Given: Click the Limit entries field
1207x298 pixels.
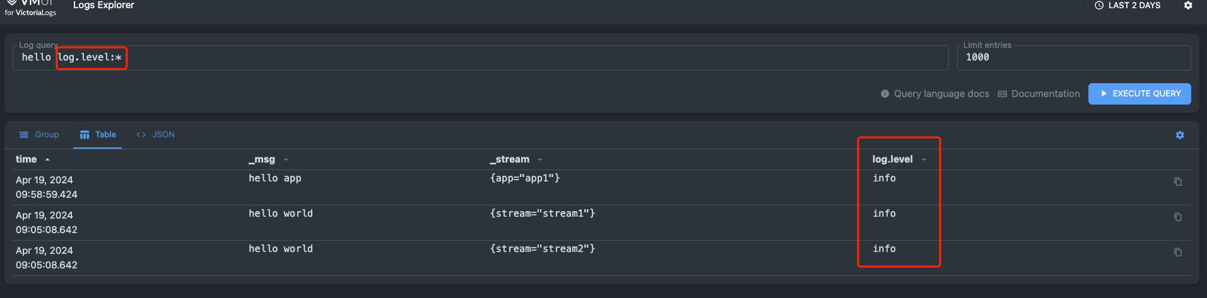Looking at the screenshot, I should coord(1073,58).
